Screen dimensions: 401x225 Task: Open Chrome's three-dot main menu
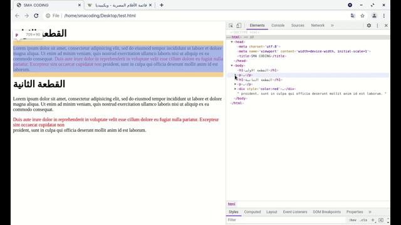click(384, 16)
